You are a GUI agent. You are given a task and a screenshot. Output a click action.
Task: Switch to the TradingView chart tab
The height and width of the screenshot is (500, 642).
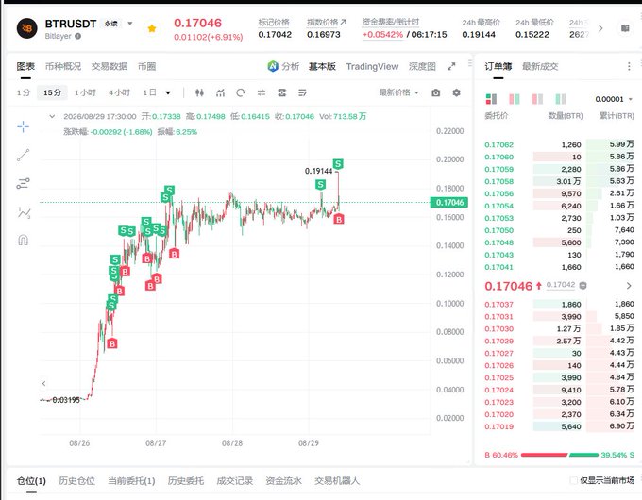click(372, 66)
